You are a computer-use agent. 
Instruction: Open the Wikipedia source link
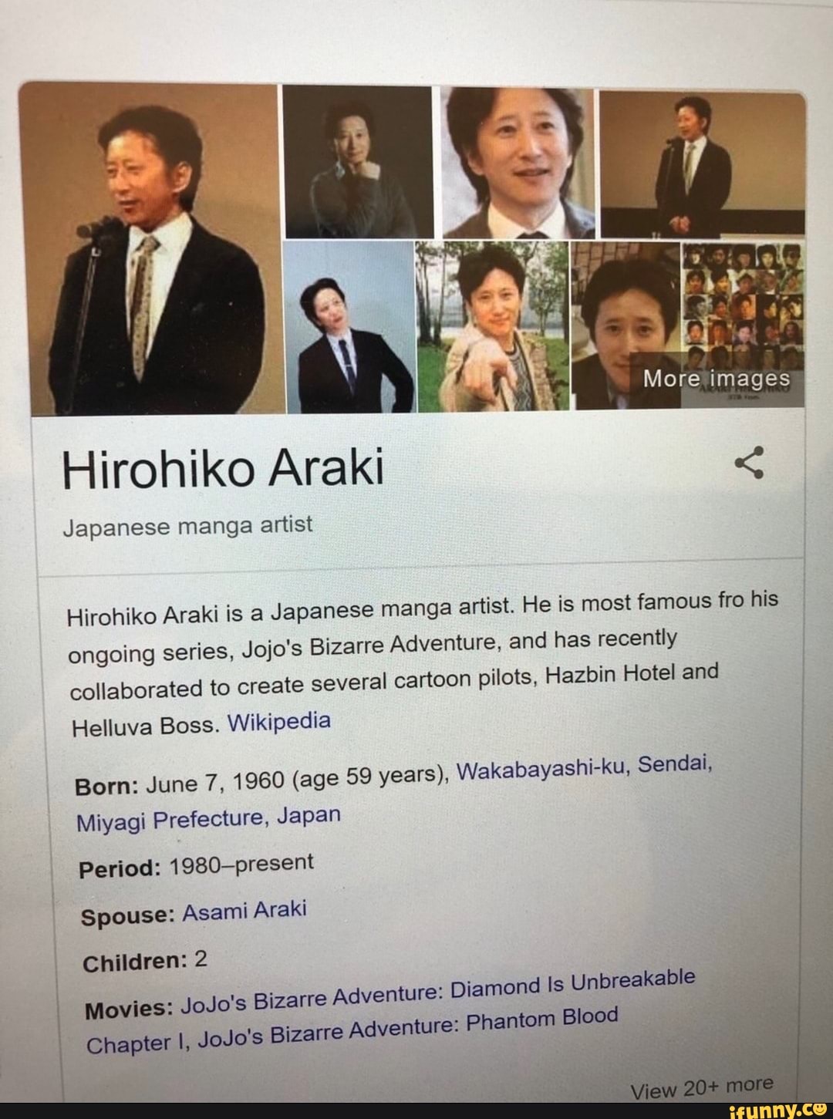tap(280, 723)
